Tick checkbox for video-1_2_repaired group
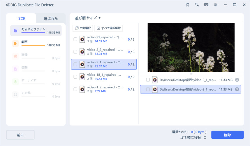The image size is (250, 146). 75,89
